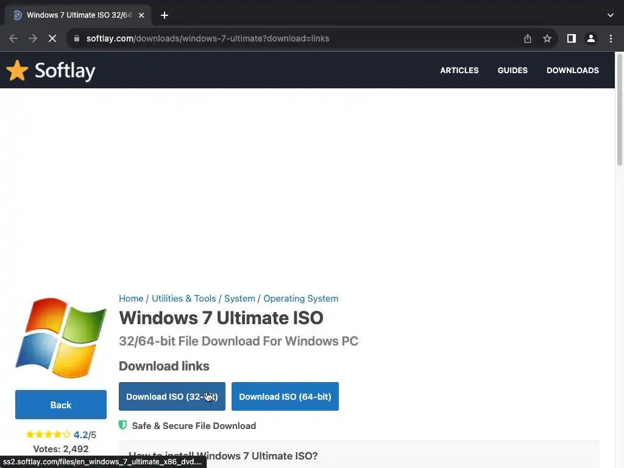The width and height of the screenshot is (624, 468).
Task: Stop the page loading with the X icon
Action: [x=52, y=38]
